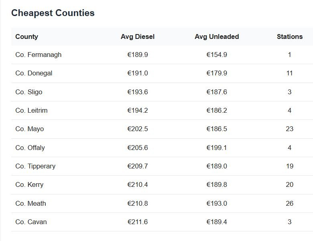Select the Co. Tipperary row name
The width and height of the screenshot is (313, 241).
pos(35,166)
